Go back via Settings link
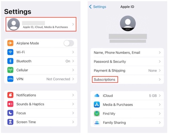 (x=98, y=7)
